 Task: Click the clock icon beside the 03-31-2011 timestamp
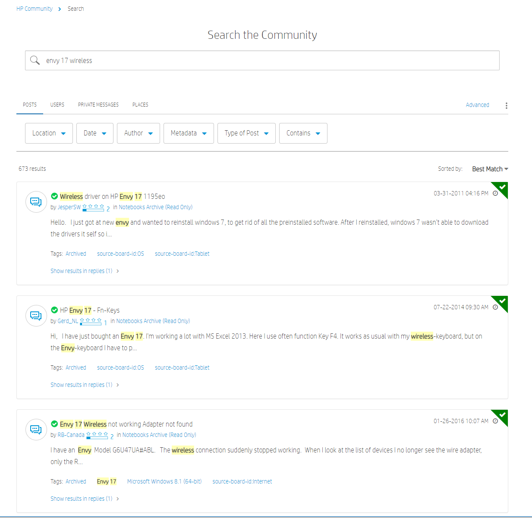click(495, 193)
